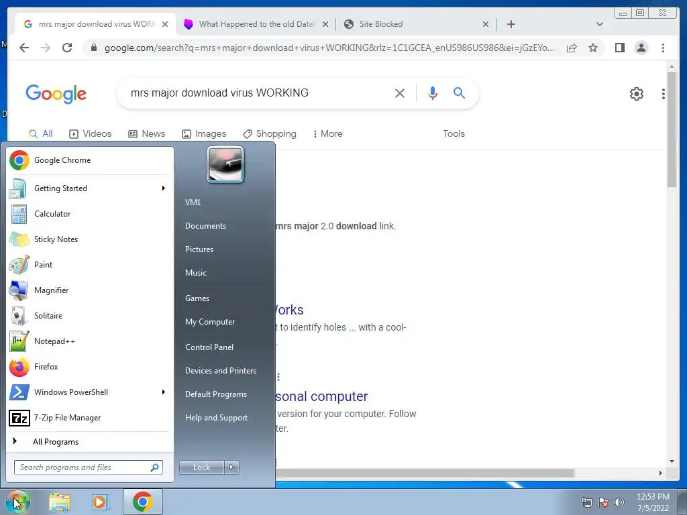The height and width of the screenshot is (515, 687).
Task: Start Solitaire from Start menu
Action: (x=90, y=315)
